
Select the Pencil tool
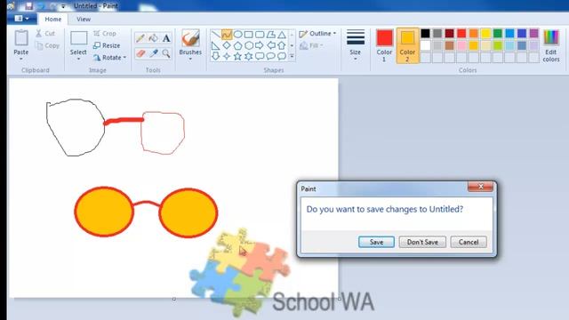click(x=140, y=38)
